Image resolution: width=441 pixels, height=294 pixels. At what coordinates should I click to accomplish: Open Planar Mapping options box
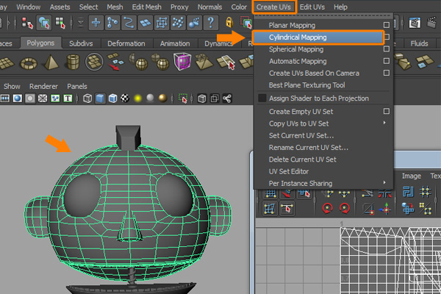pos(387,26)
